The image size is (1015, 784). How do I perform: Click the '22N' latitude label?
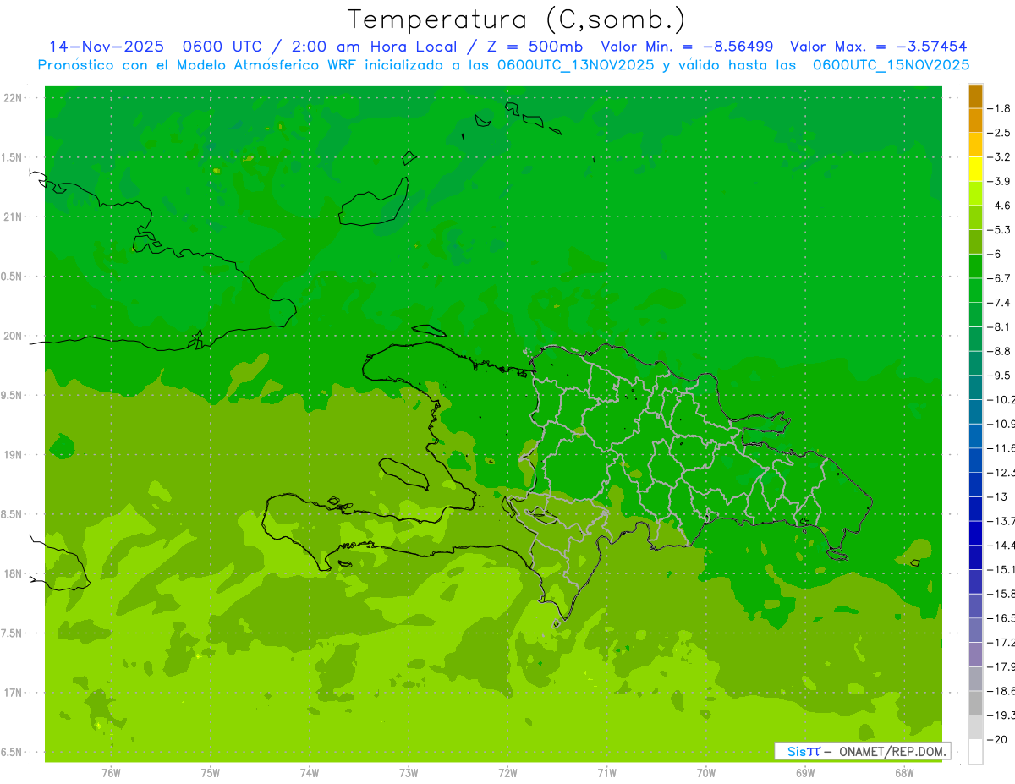(13, 98)
